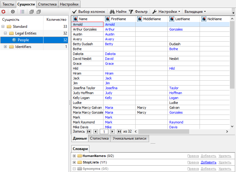This screenshot has height=172, width=236.
Task: Expand the Identifiers tree node
Action: [5, 47]
